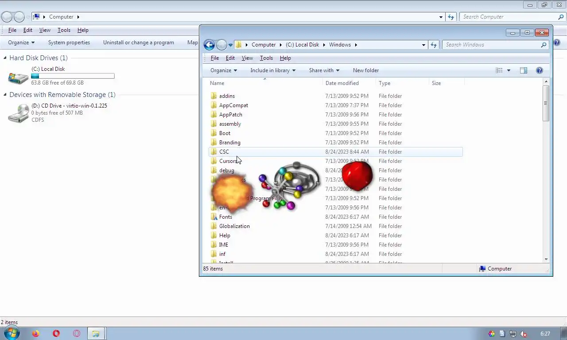This screenshot has width=567, height=340.
Task: Open File menu in the Computer window
Action: pyautogui.click(x=12, y=30)
